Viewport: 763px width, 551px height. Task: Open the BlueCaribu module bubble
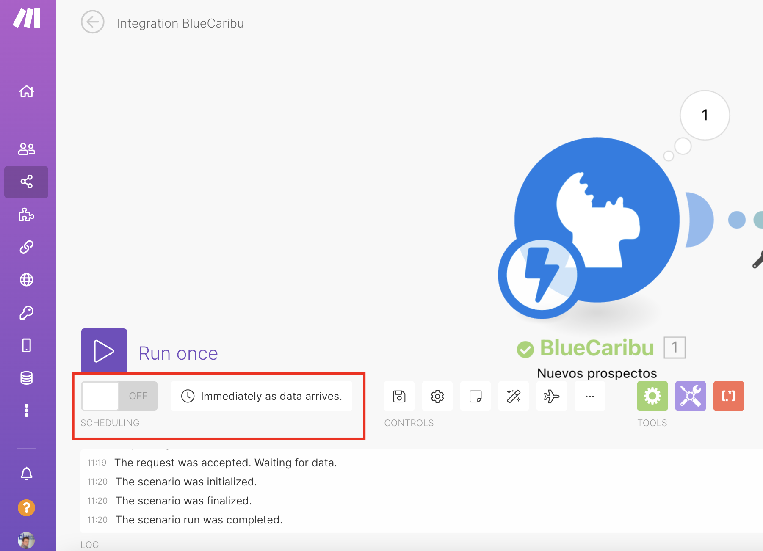tap(597, 220)
